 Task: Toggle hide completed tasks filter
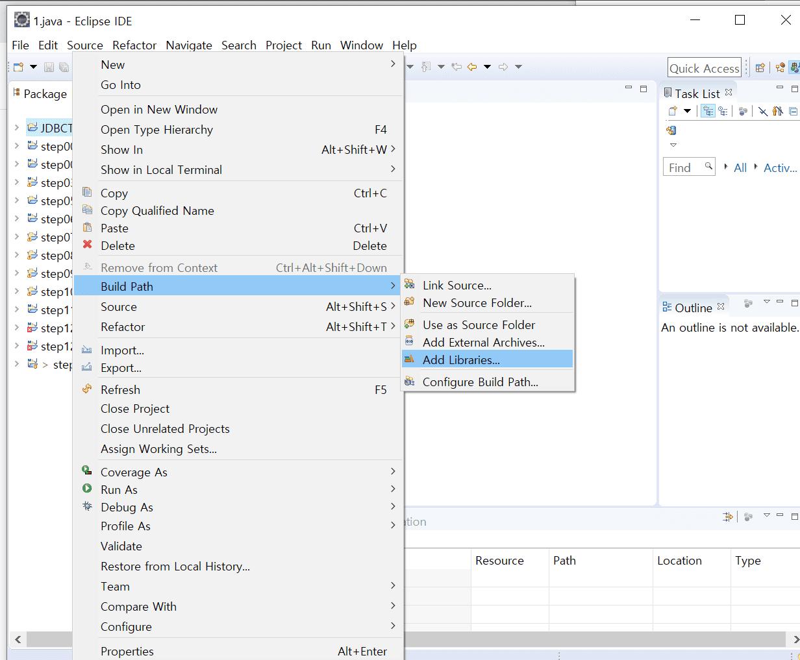(763, 111)
